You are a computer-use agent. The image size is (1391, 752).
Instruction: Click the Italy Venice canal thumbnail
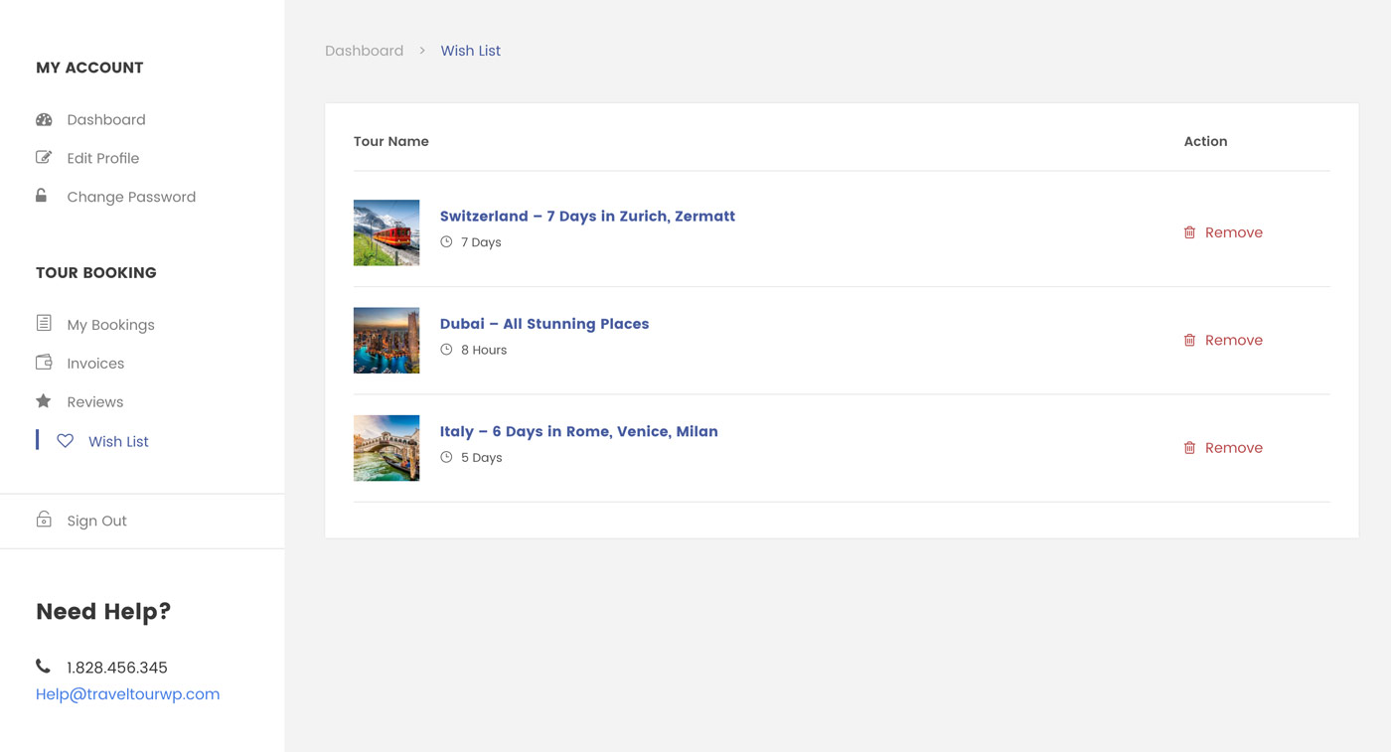tap(386, 448)
